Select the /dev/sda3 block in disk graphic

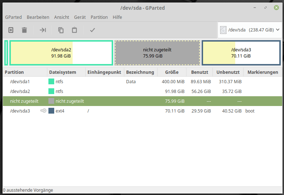point(241,53)
